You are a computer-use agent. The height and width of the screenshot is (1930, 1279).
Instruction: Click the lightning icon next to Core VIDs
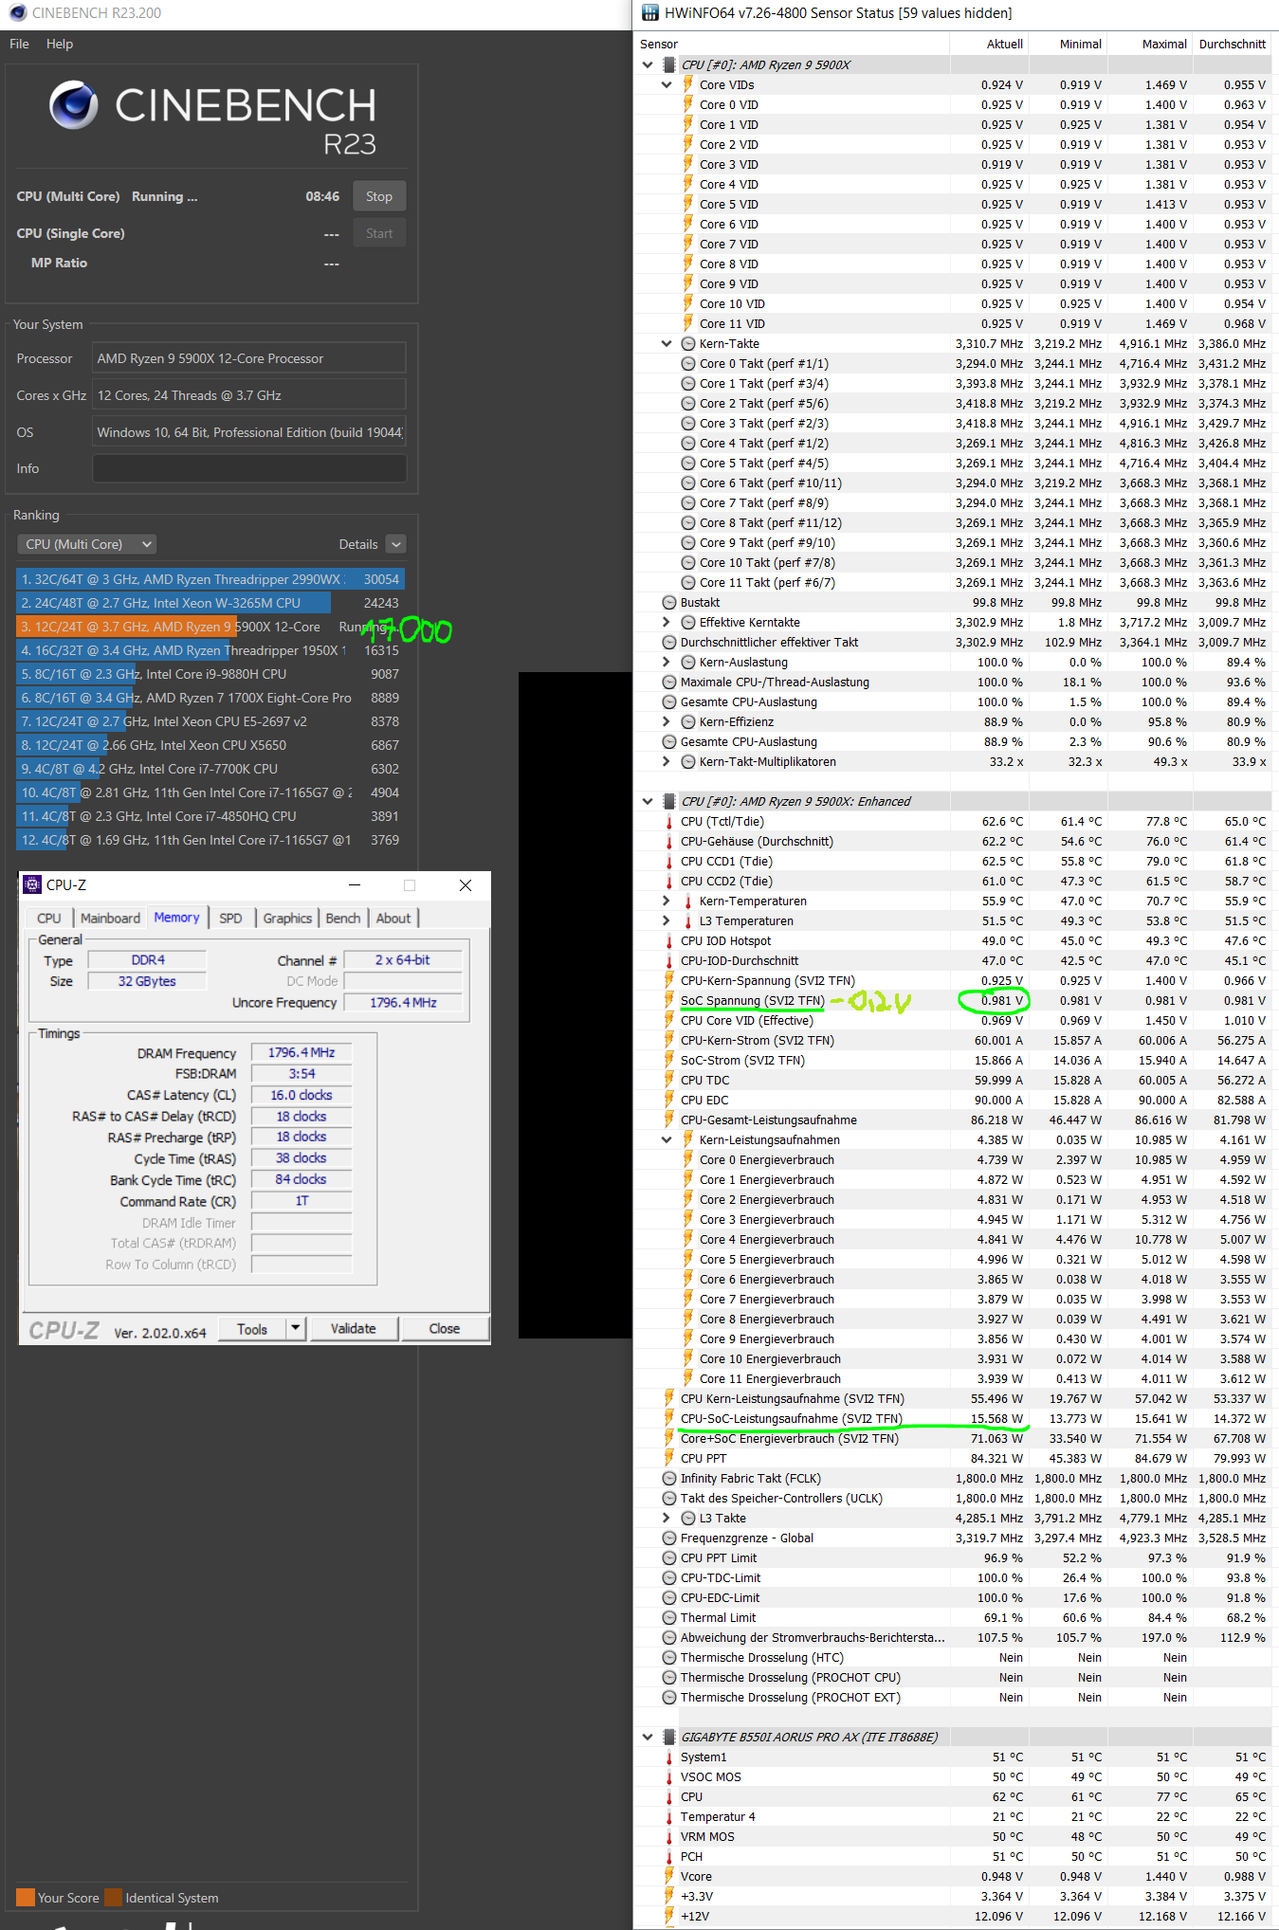688,84
